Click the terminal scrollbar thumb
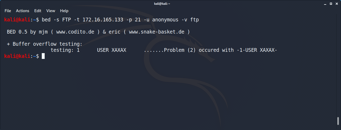 [338, 121]
